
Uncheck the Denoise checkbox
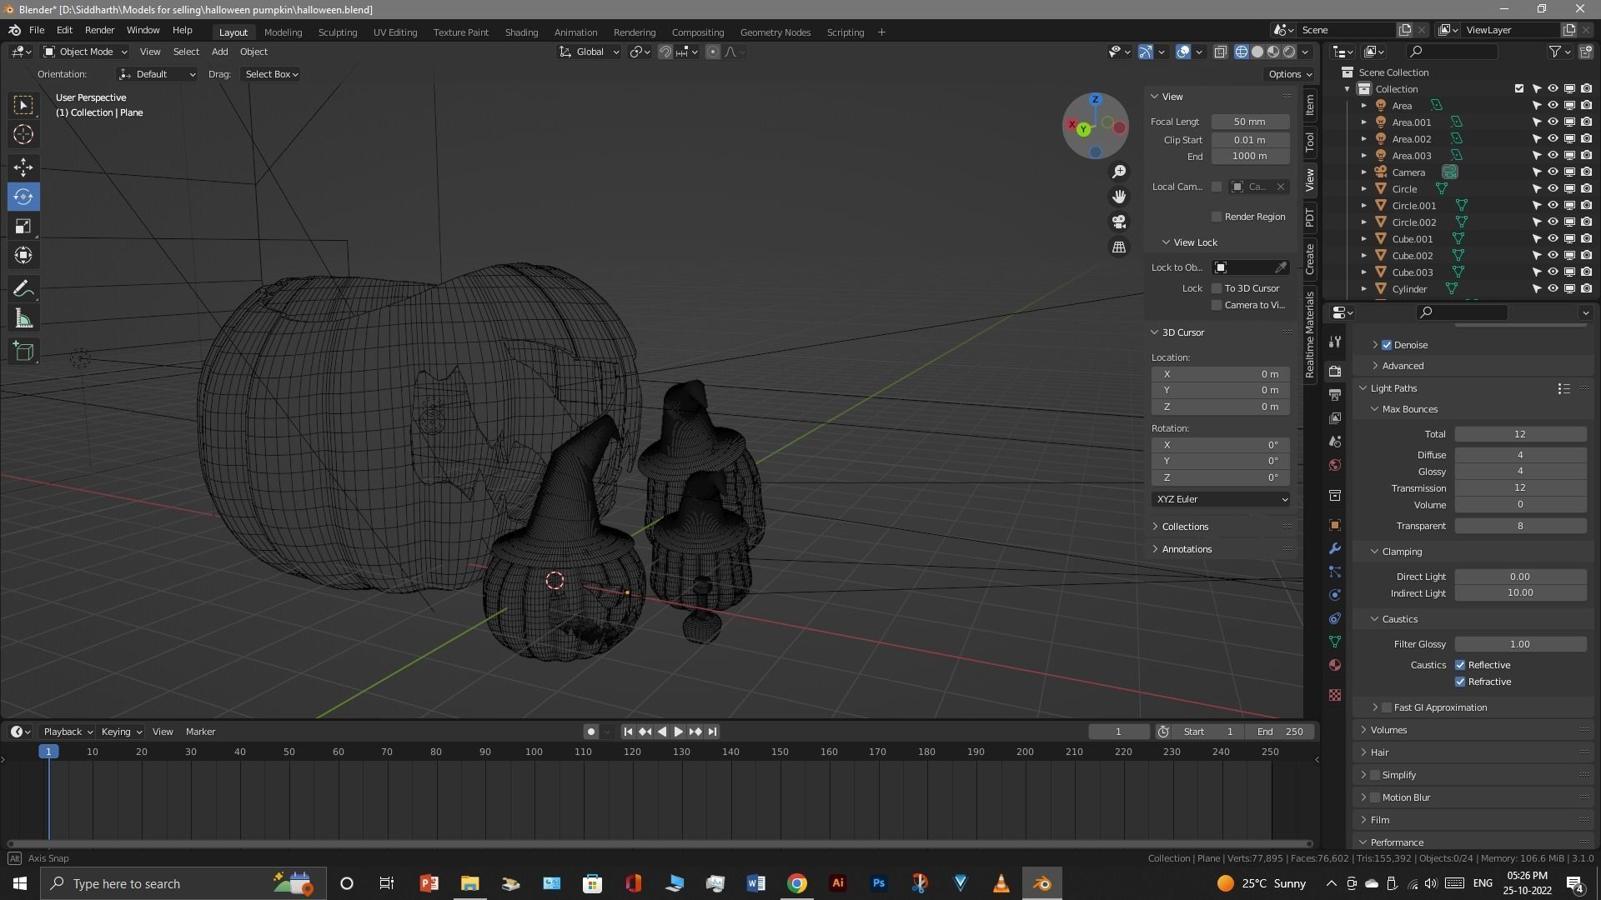(x=1387, y=345)
